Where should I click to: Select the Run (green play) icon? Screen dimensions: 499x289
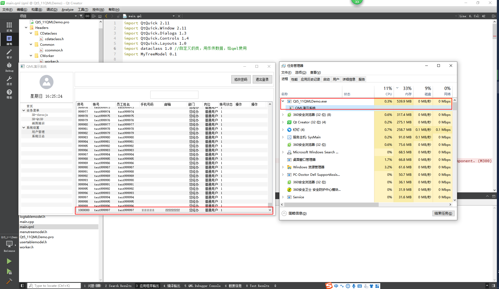point(9,261)
